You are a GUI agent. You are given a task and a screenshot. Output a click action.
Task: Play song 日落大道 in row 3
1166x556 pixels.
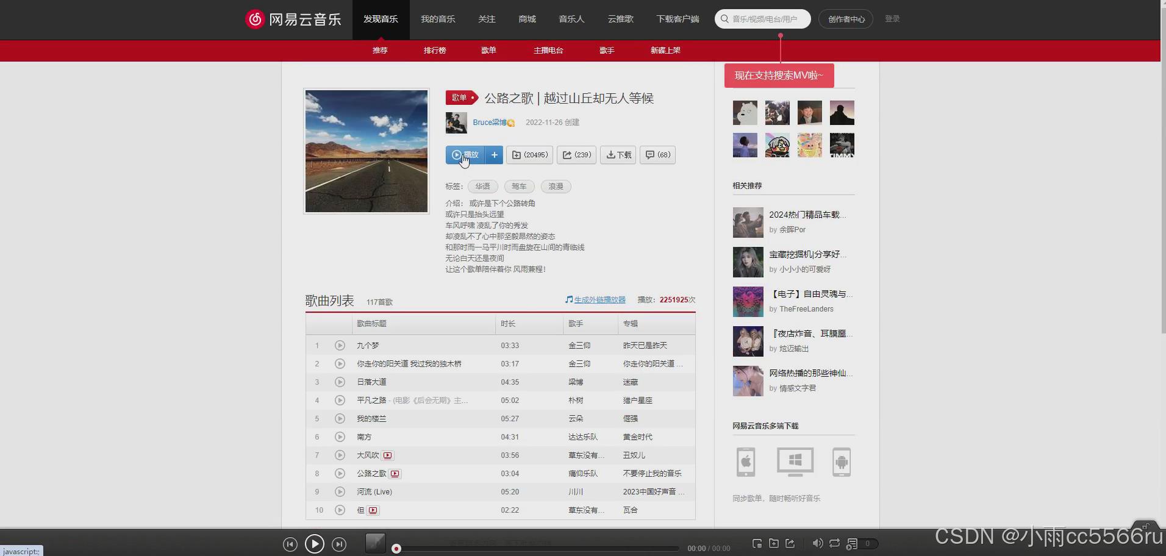340,382
